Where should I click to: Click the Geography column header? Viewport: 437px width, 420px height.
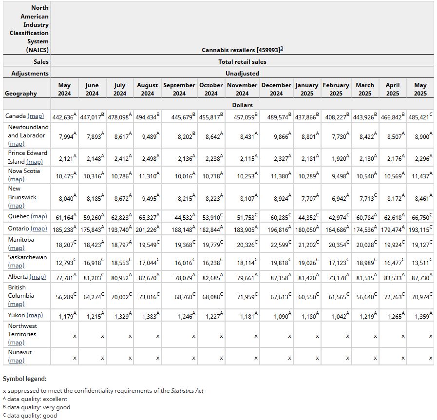tap(20, 94)
